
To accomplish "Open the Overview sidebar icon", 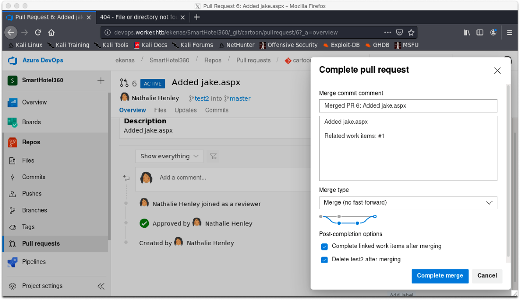I will (13, 103).
